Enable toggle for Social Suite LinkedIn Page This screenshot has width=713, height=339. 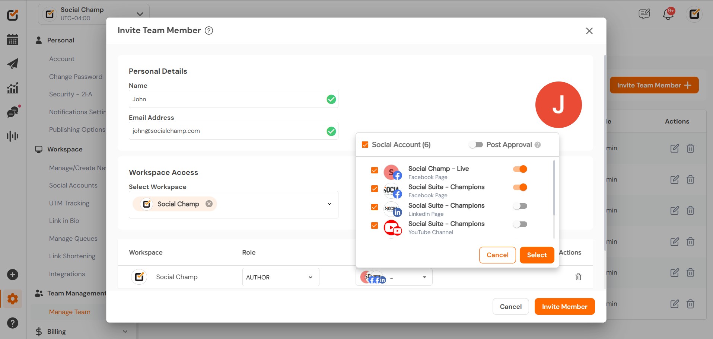[520, 206]
